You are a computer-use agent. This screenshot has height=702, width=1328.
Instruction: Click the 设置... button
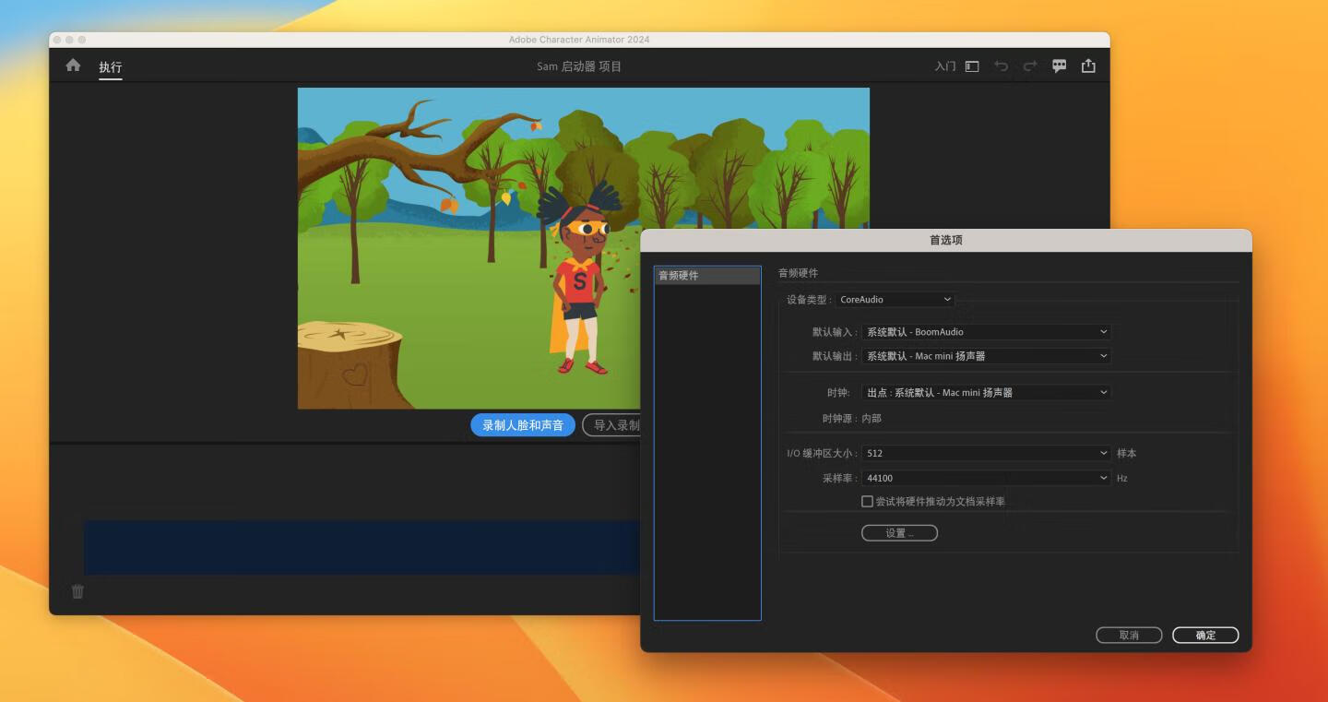899,533
